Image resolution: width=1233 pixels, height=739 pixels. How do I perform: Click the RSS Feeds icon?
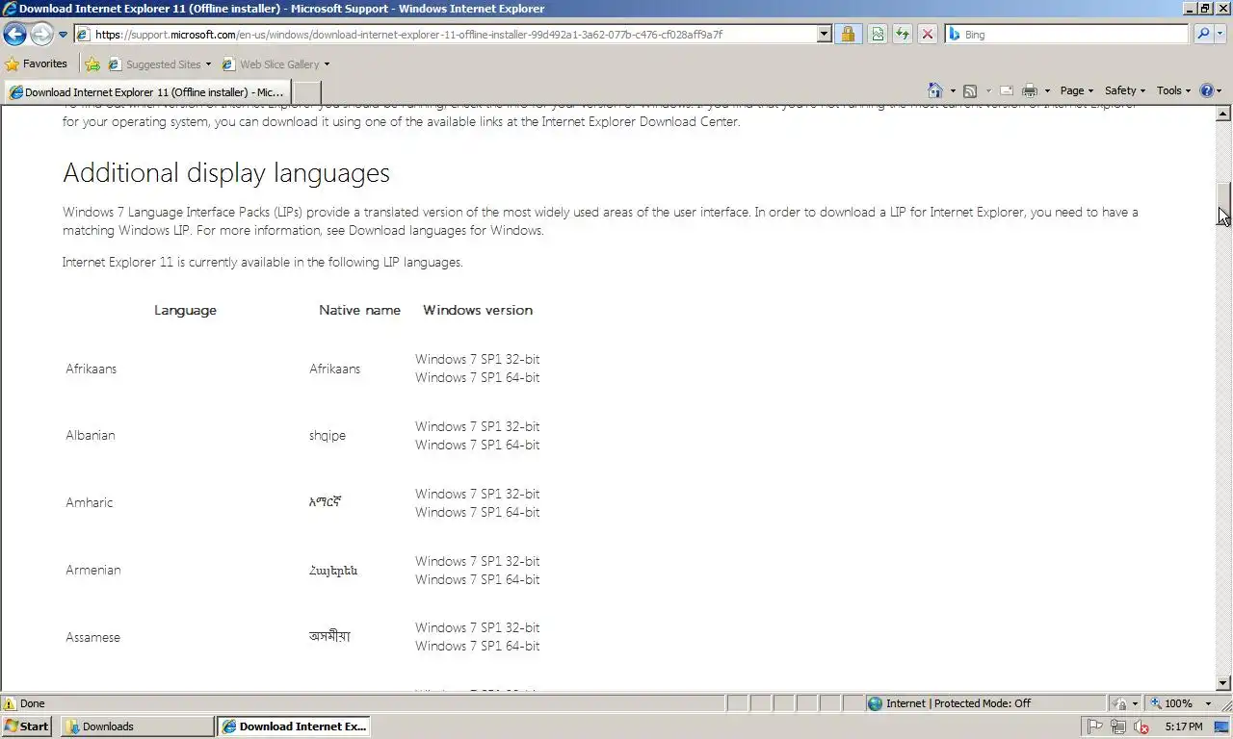[x=970, y=90]
